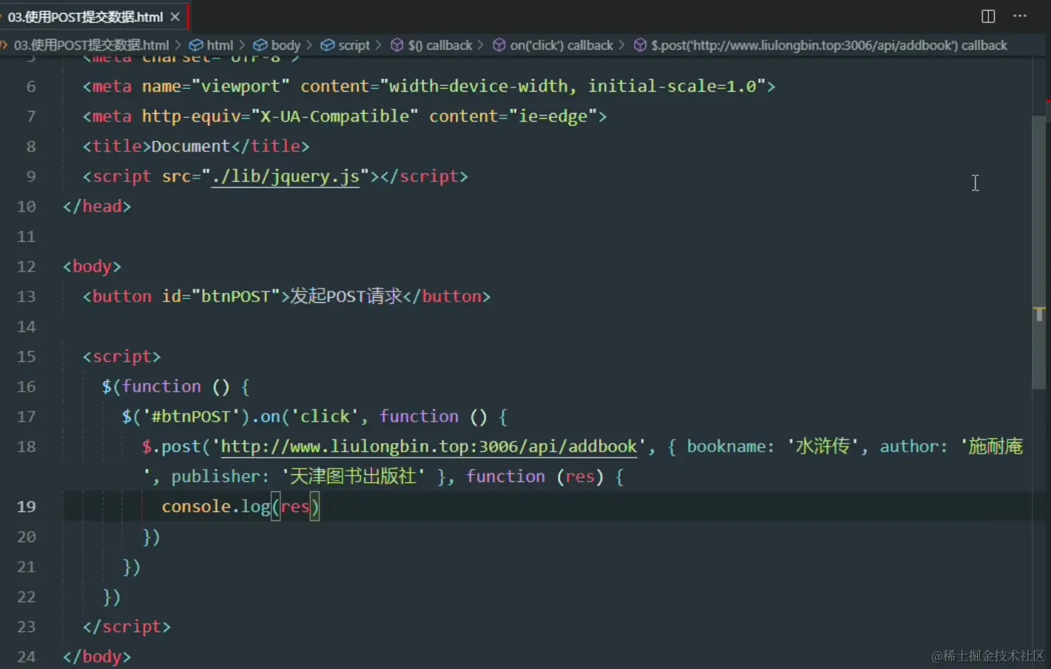
Task: Expand chevron after html breadcrumb
Action: point(242,45)
